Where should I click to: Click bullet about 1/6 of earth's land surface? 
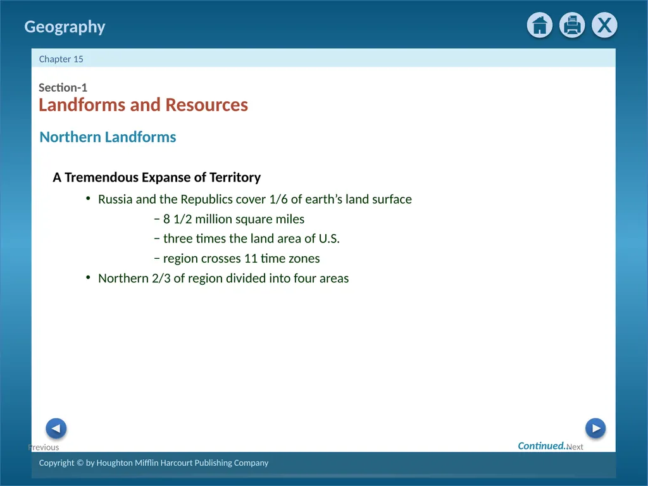255,199
